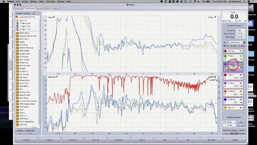
Task: Open the Config menu
Action: click(x=25, y=2)
